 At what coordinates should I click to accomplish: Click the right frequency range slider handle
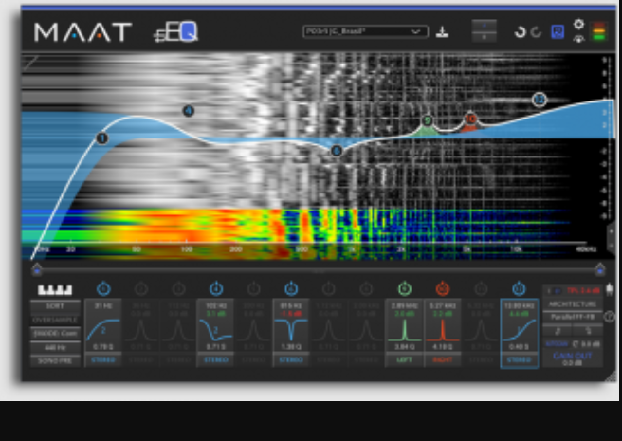point(600,268)
